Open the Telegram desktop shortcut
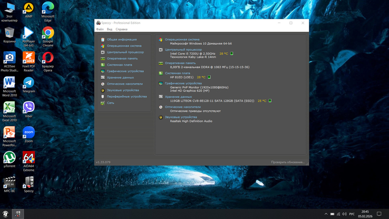Image resolution: width=389 pixels, height=219 pixels. click(28, 84)
